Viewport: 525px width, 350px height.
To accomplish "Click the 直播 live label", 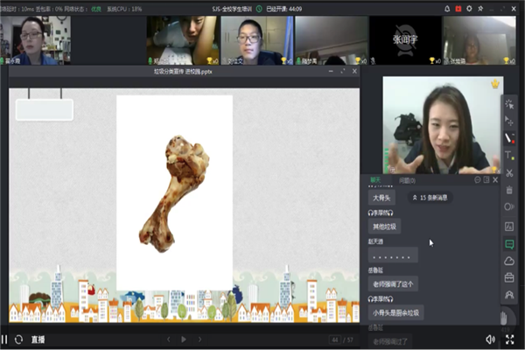I will point(38,339).
